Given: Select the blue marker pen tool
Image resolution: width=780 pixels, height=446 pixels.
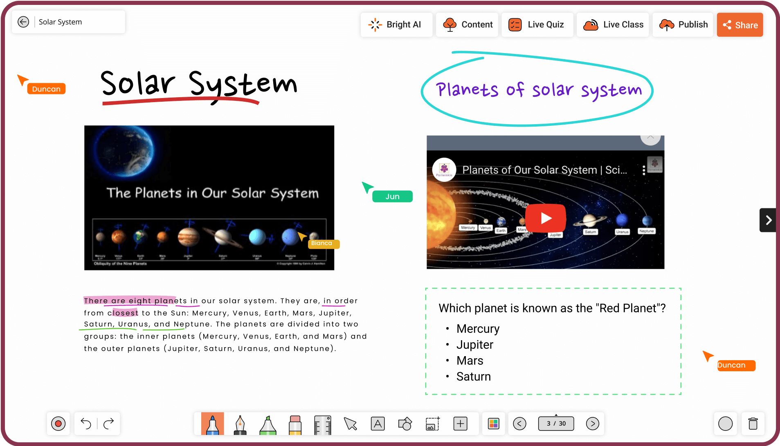Looking at the screenshot, I should tap(212, 424).
